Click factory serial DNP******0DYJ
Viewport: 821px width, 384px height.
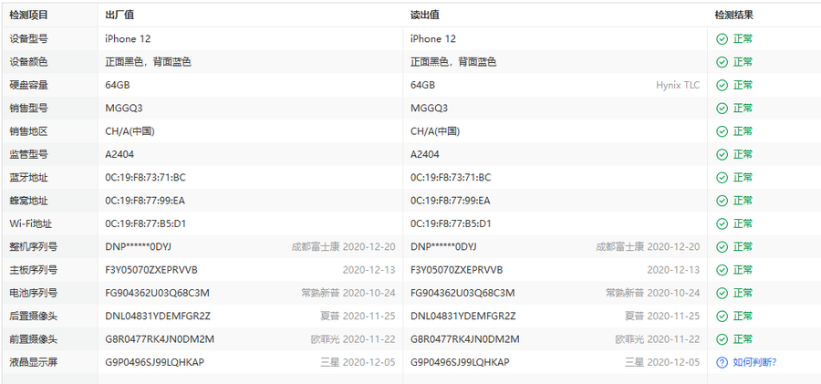pyautogui.click(x=139, y=247)
